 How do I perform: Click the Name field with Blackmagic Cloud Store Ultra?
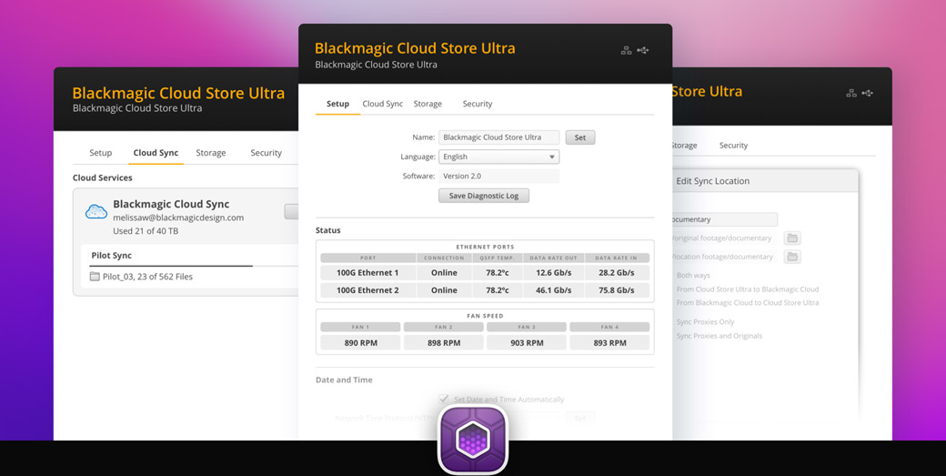(499, 137)
